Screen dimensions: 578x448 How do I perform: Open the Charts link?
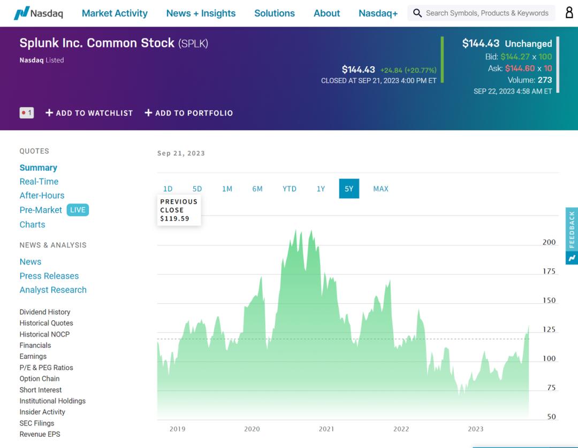33,225
